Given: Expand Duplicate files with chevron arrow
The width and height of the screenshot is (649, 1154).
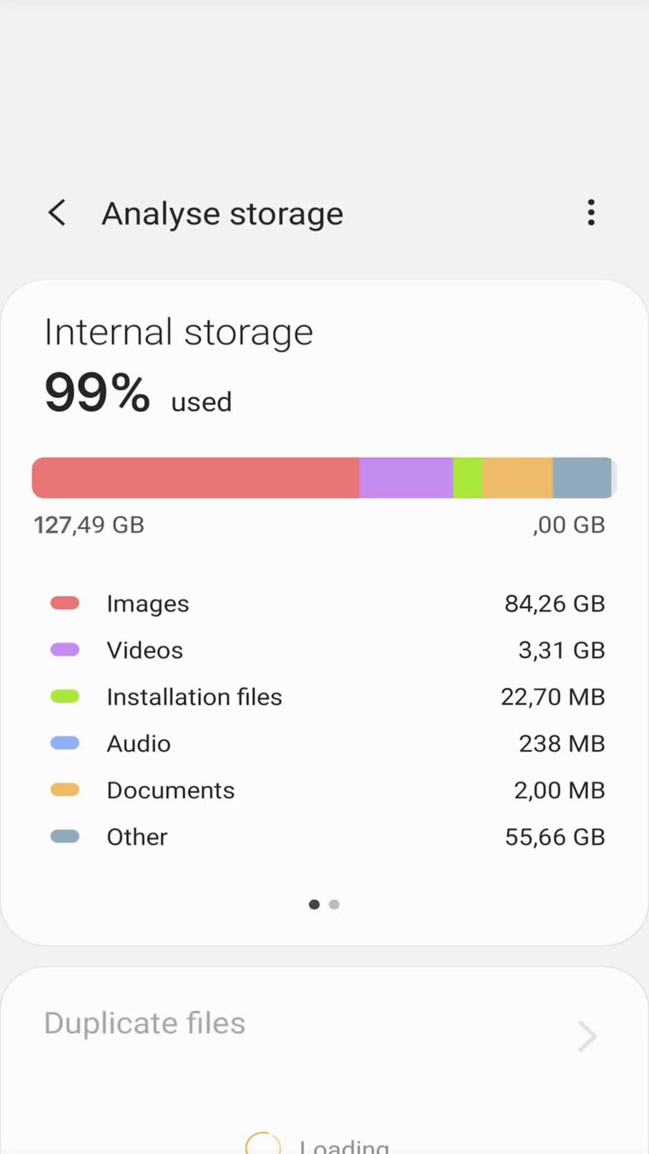Looking at the screenshot, I should click(587, 1036).
